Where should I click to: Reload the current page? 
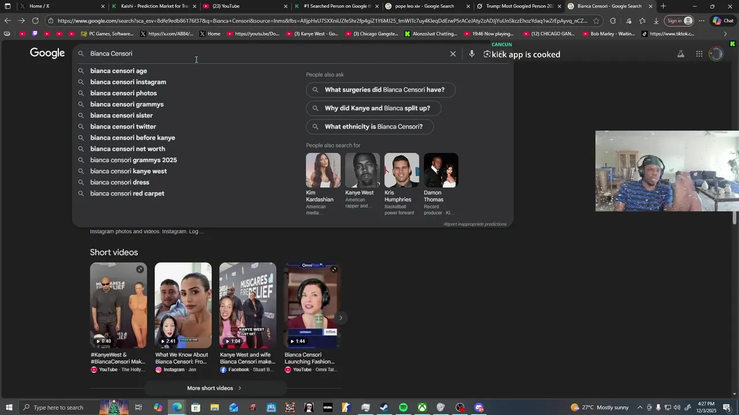(x=35, y=21)
